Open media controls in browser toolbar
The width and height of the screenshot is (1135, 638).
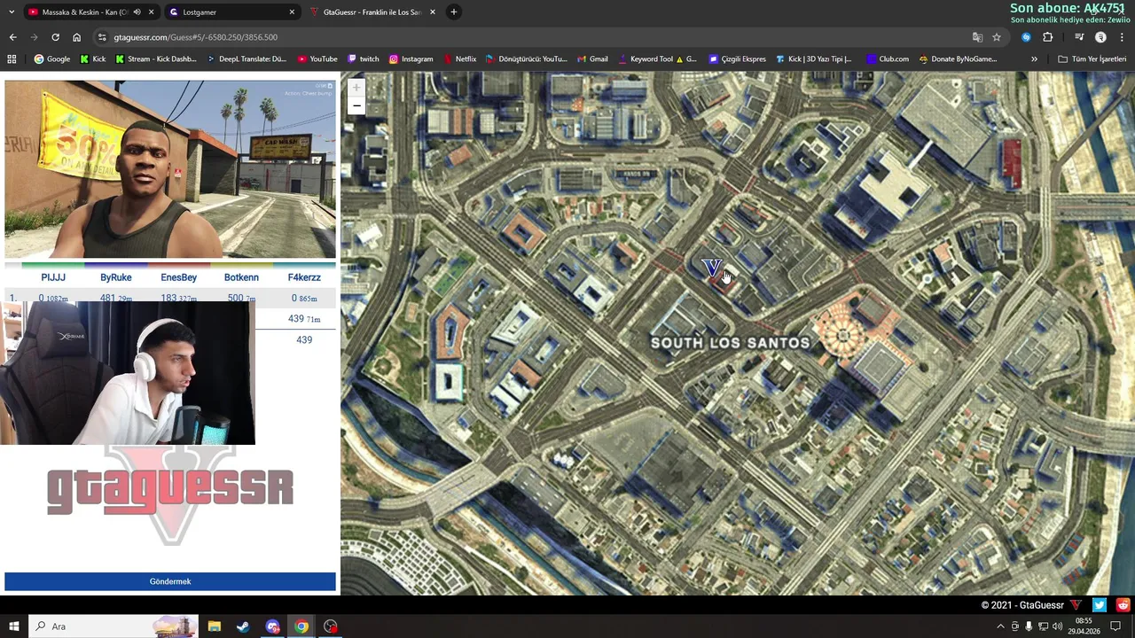click(1079, 37)
